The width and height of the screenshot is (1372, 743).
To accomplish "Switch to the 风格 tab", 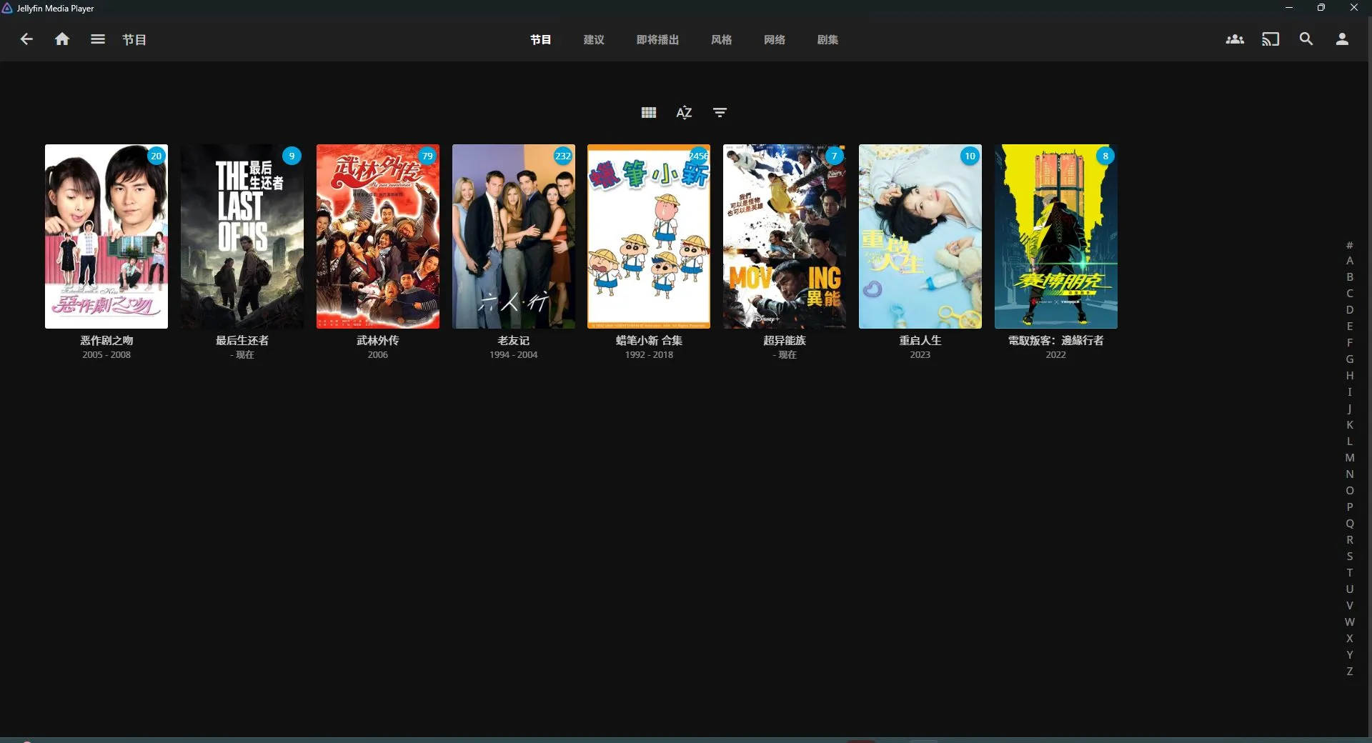I will 721,40.
